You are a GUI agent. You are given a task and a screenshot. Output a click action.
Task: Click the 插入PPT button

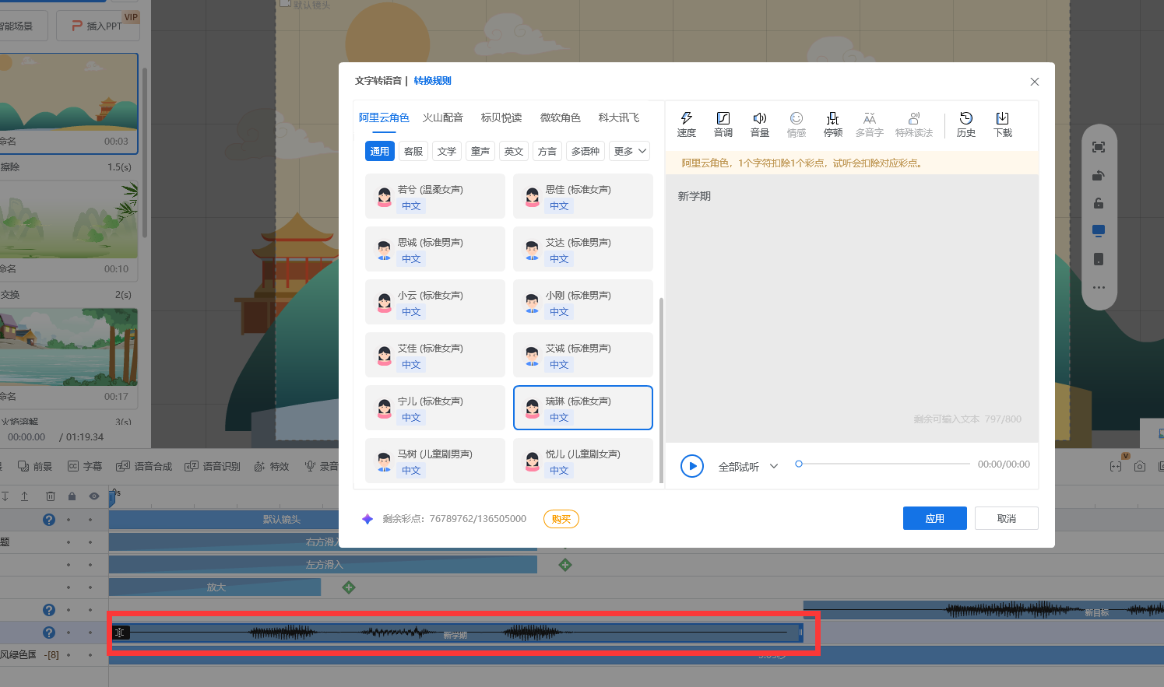[97, 26]
